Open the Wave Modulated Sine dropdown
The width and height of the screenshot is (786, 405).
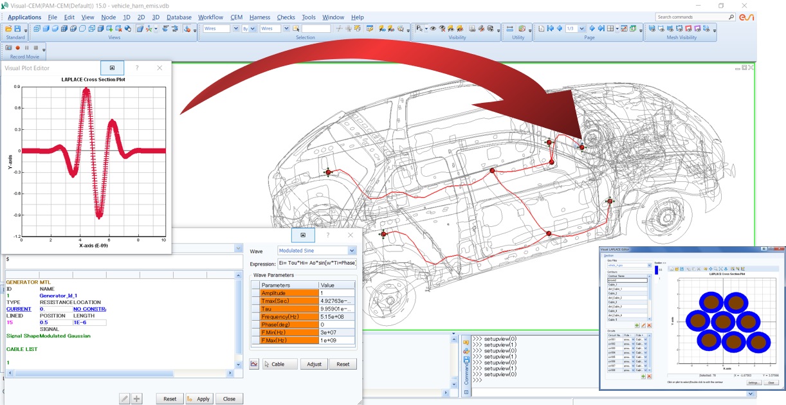pos(352,251)
